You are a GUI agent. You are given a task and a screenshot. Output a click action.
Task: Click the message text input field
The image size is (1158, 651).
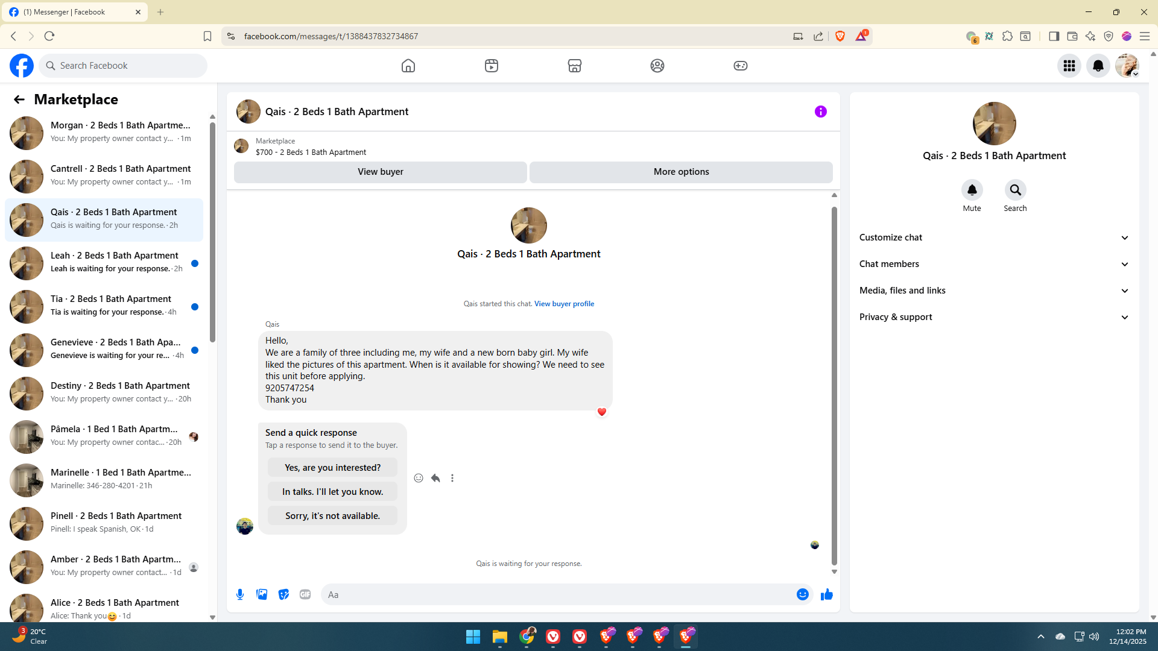pyautogui.click(x=558, y=594)
